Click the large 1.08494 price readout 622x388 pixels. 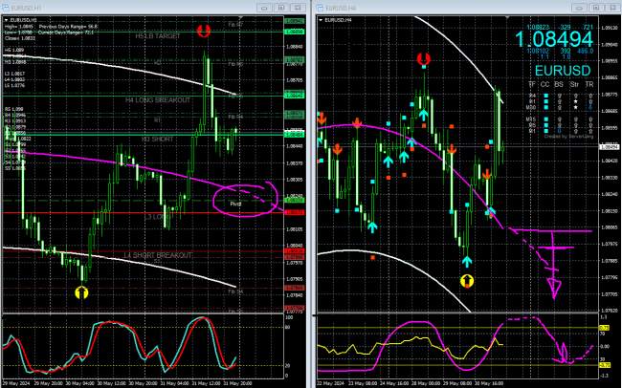coord(554,39)
